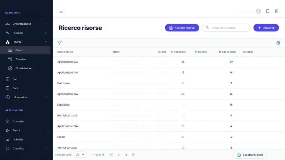285x160 pixels.
Task: Click the user avatar in the top bar
Action: point(259,11)
